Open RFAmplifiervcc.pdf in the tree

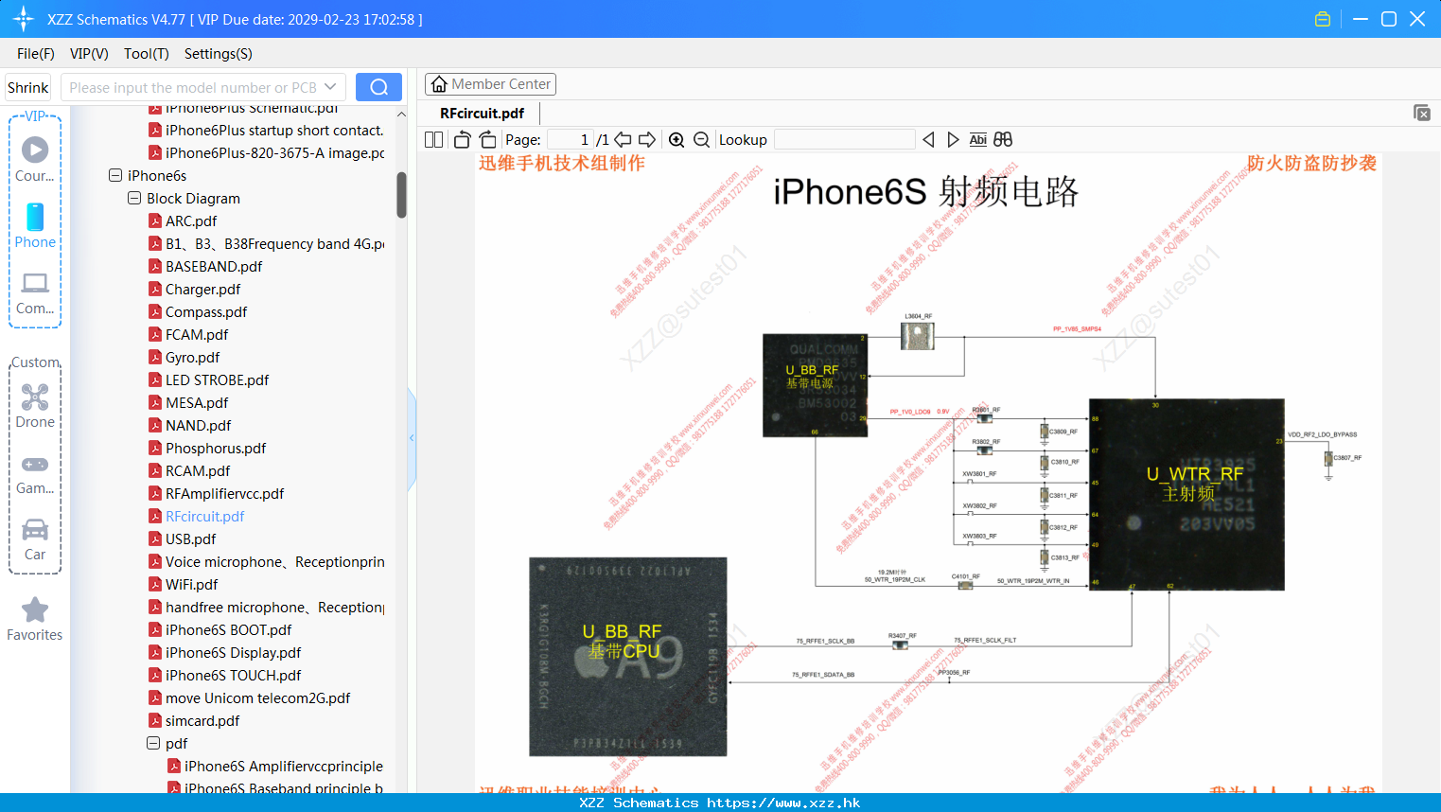(224, 493)
